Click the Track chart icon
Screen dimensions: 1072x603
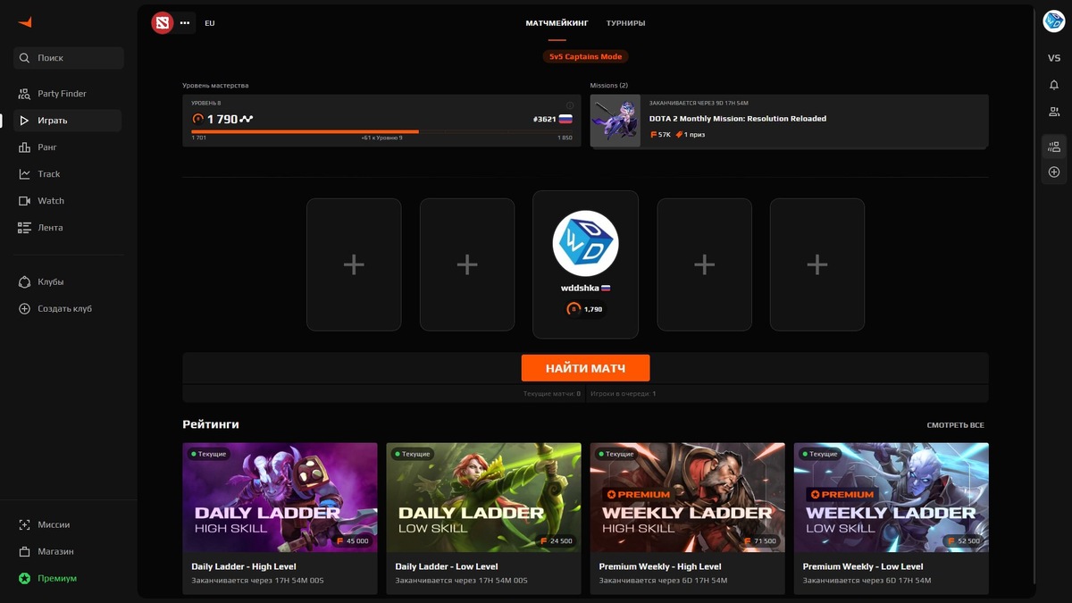(25, 174)
